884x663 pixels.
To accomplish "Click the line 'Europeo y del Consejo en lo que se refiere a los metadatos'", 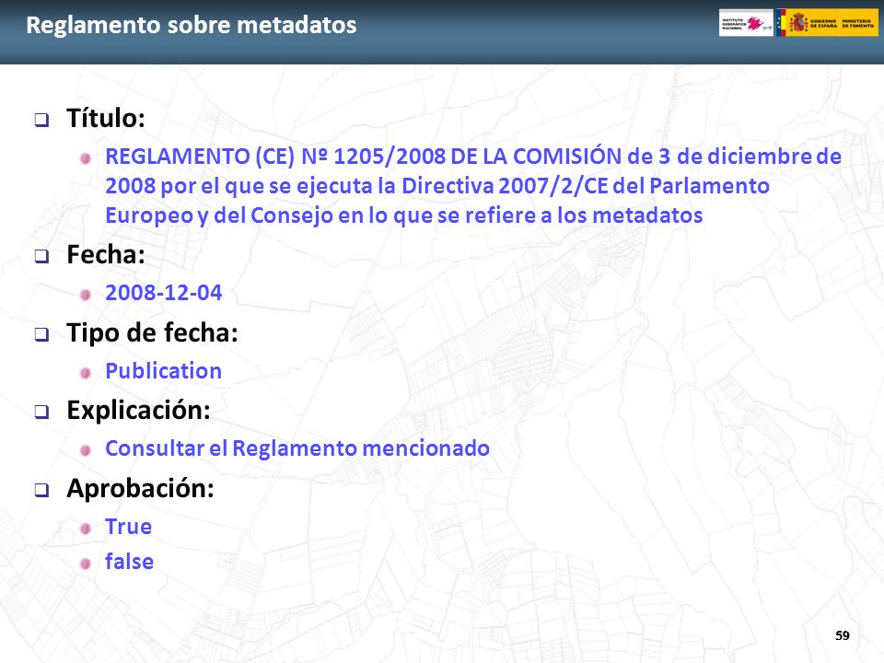I will [x=403, y=215].
